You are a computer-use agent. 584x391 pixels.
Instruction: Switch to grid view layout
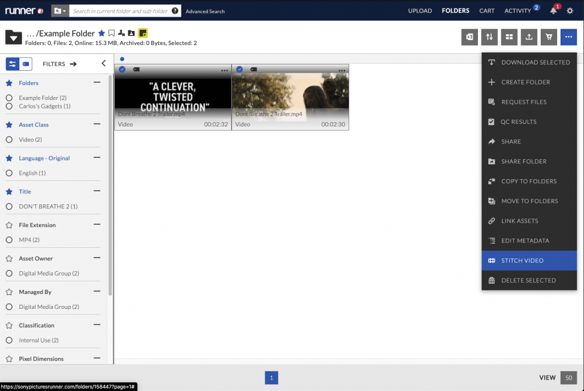coord(509,37)
